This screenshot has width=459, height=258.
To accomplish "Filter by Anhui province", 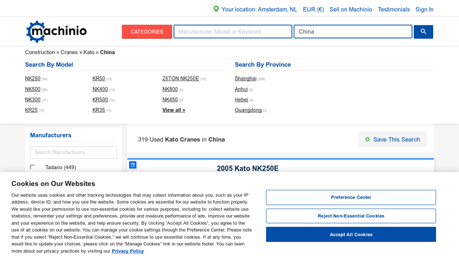I will click(x=241, y=89).
